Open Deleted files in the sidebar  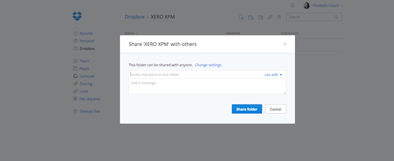click(x=90, y=112)
